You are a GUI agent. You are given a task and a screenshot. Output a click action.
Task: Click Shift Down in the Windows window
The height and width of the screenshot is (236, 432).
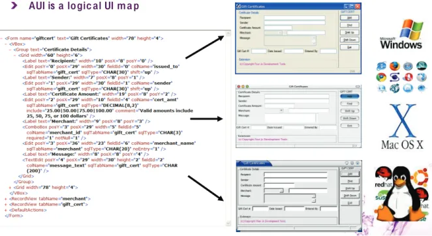349,40
